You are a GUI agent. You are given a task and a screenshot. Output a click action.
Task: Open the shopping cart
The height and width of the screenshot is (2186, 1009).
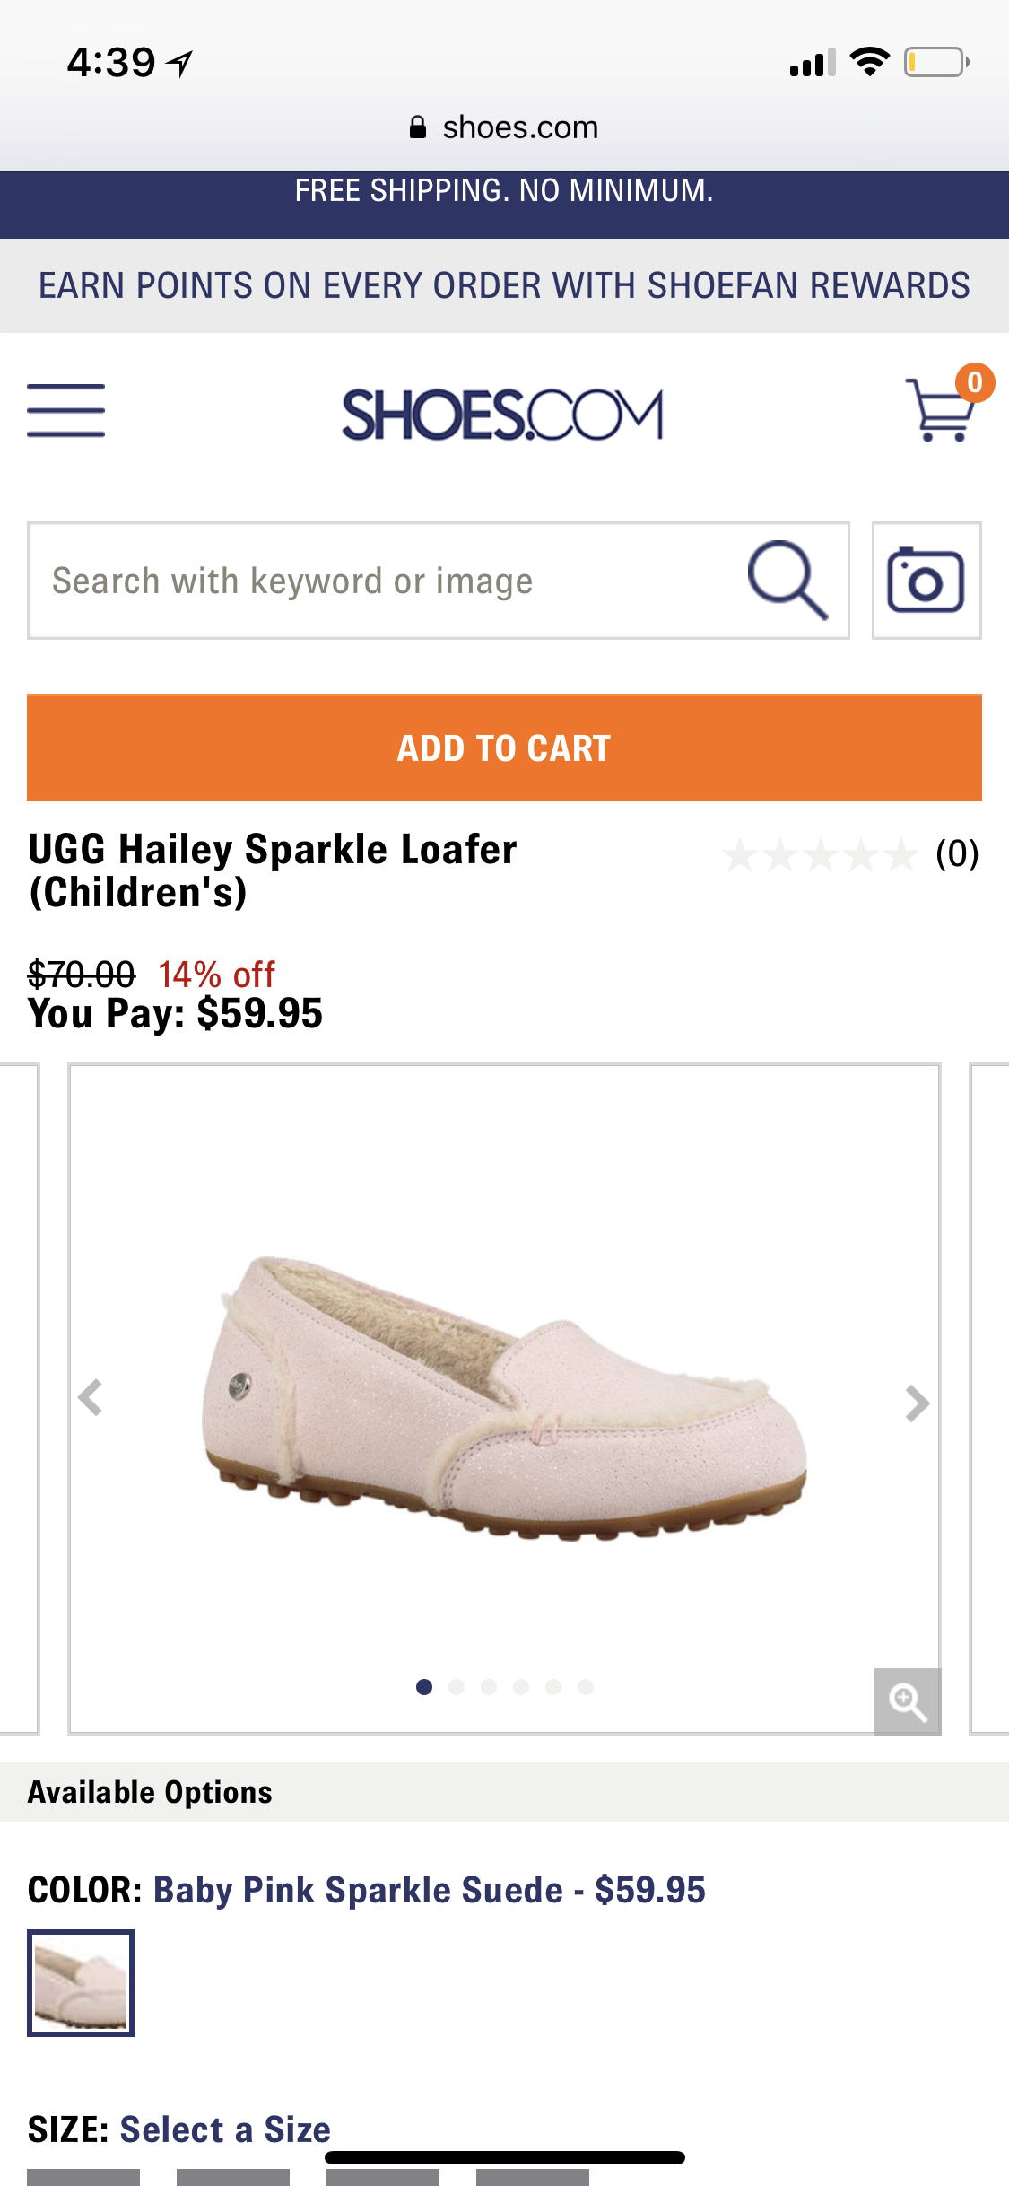pyautogui.click(x=942, y=409)
